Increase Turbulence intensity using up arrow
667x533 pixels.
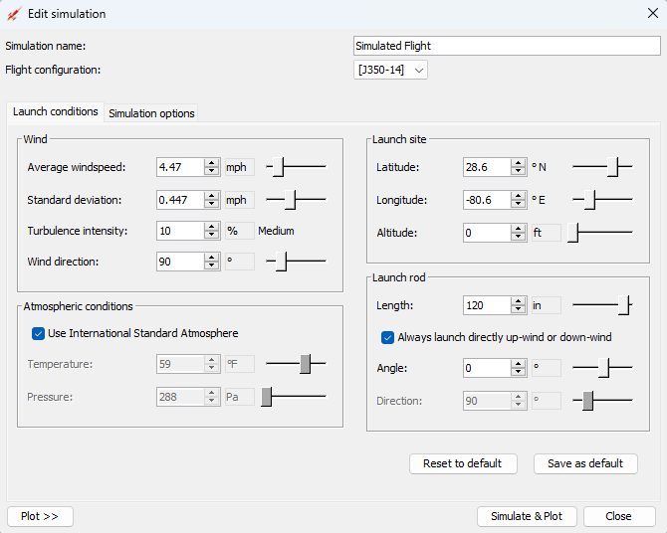[x=211, y=226]
